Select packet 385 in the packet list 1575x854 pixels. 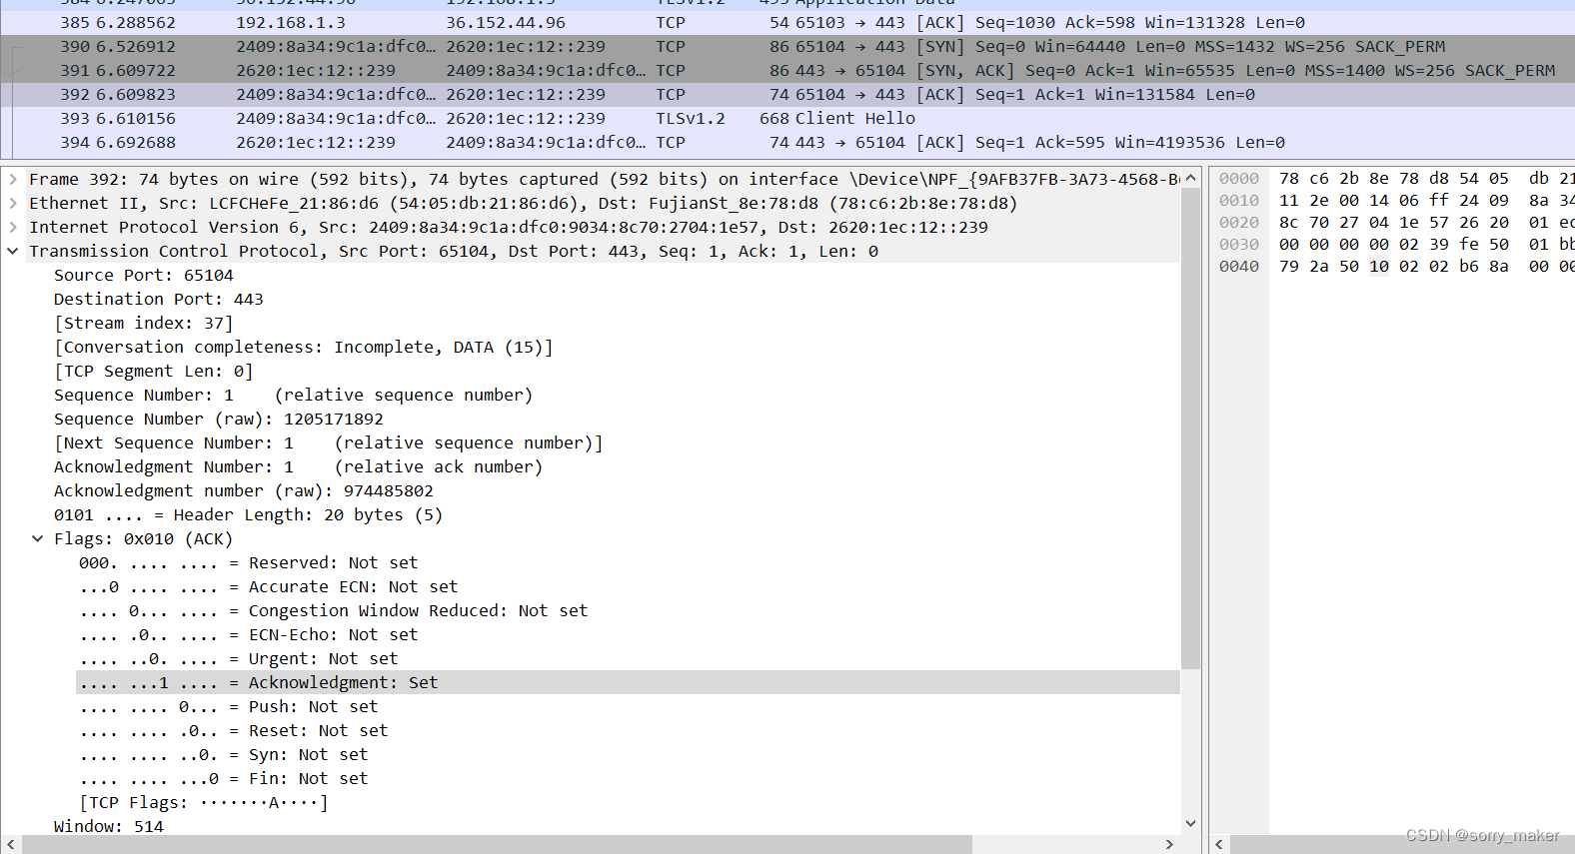[x=787, y=22]
